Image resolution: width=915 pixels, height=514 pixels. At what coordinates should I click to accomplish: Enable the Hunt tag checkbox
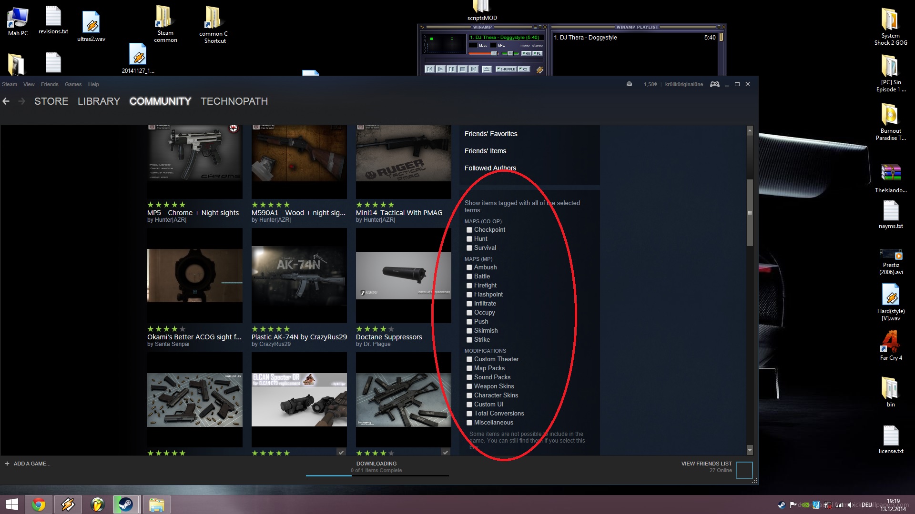click(x=469, y=239)
